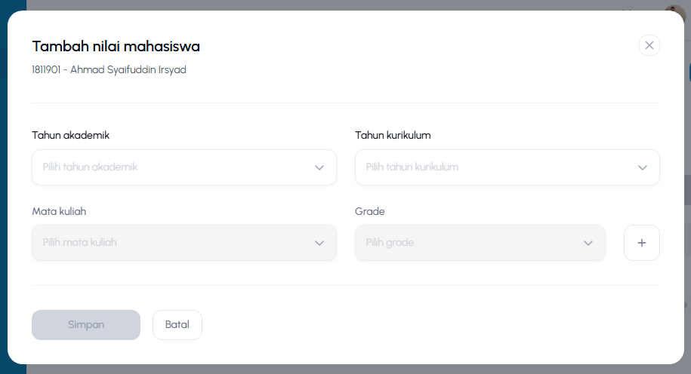Click the Grade field label
Viewport: 691px width, 374px height.
pyautogui.click(x=370, y=211)
